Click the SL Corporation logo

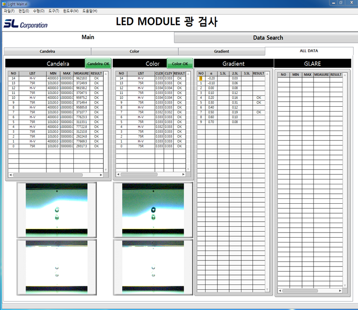[x=26, y=24]
